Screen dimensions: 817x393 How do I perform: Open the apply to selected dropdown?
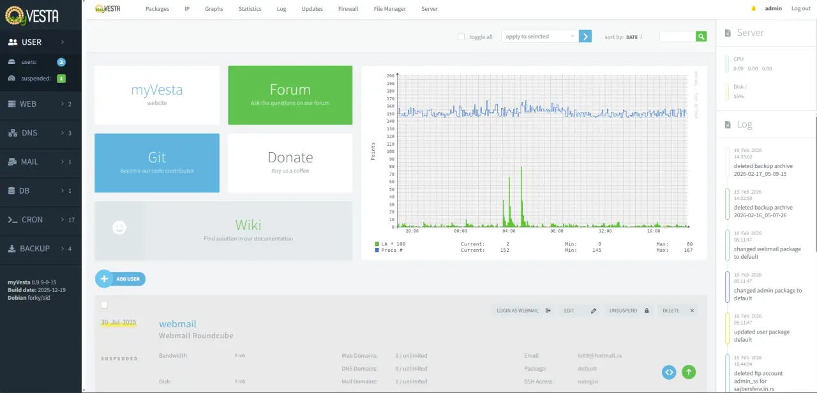pos(539,36)
